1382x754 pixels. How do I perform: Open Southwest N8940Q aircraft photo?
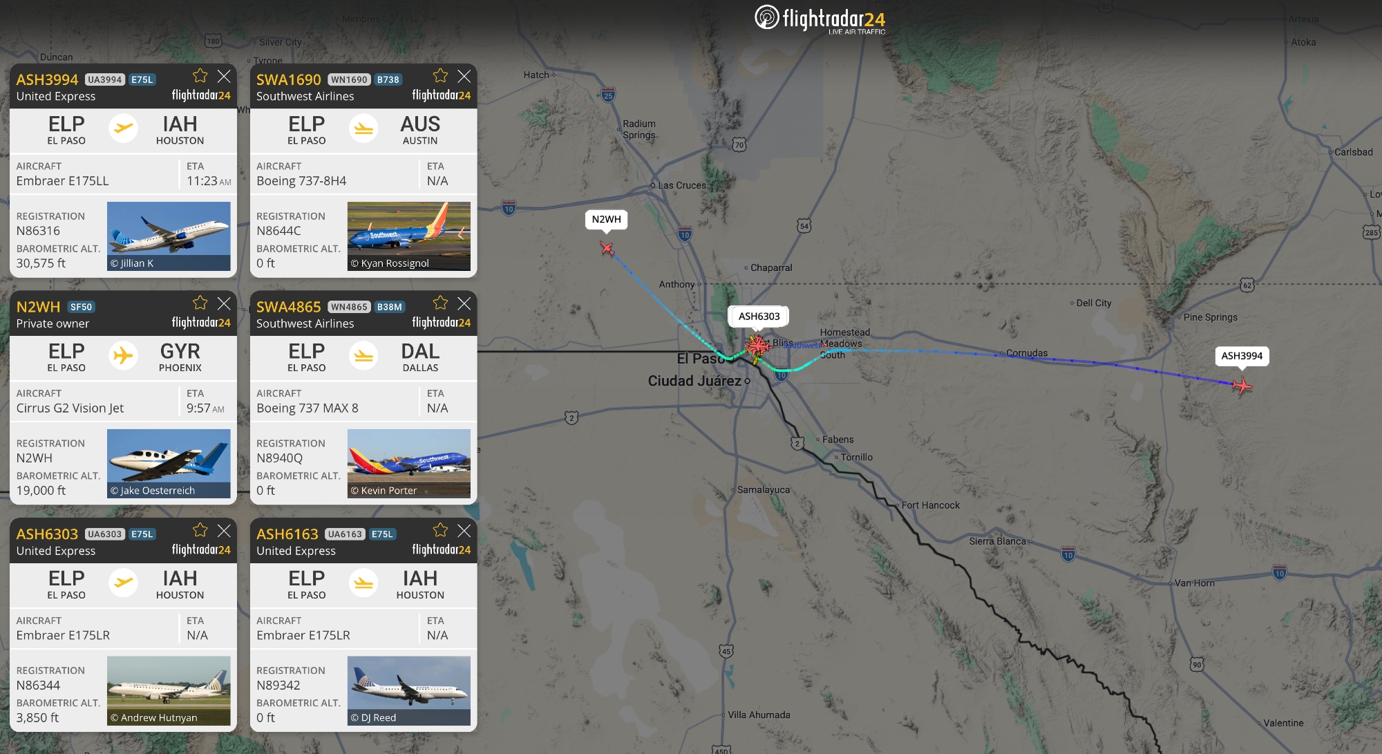click(x=409, y=464)
